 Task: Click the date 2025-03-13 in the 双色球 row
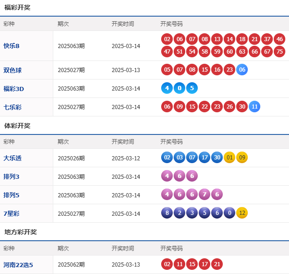click(x=126, y=70)
